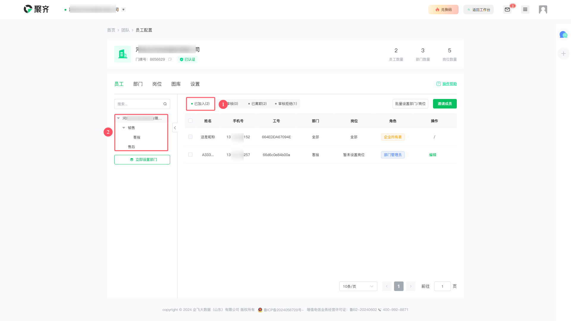Click the 聚齐 logo
The height and width of the screenshot is (321, 571).
point(36,9)
